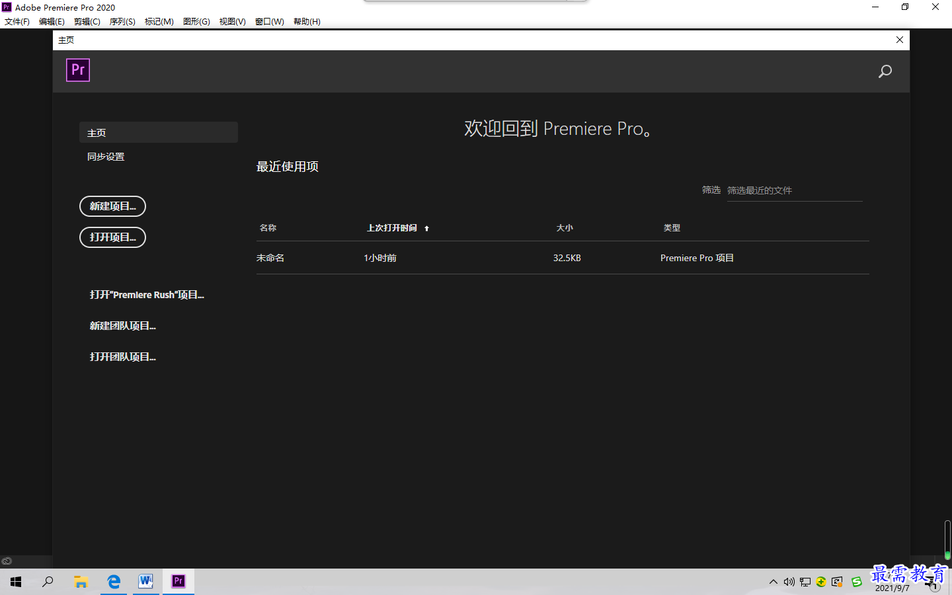Screen dimensions: 952x595
Task: Open the network tray icon
Action: (x=805, y=582)
